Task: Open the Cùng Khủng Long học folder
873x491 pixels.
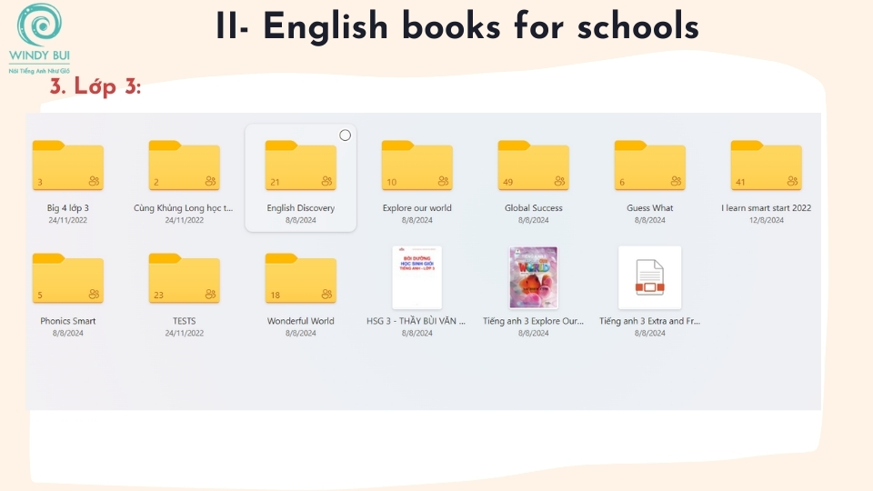Action: [x=185, y=166]
